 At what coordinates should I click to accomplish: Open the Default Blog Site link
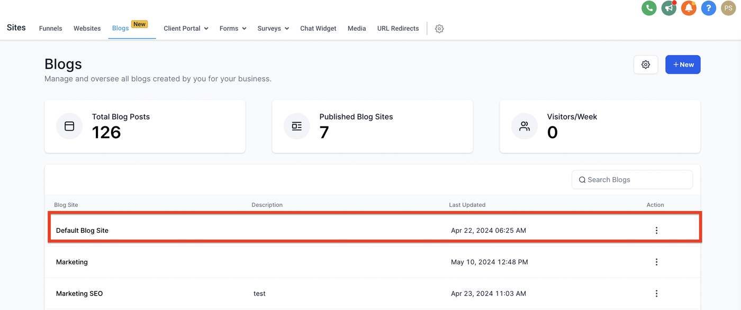click(82, 231)
